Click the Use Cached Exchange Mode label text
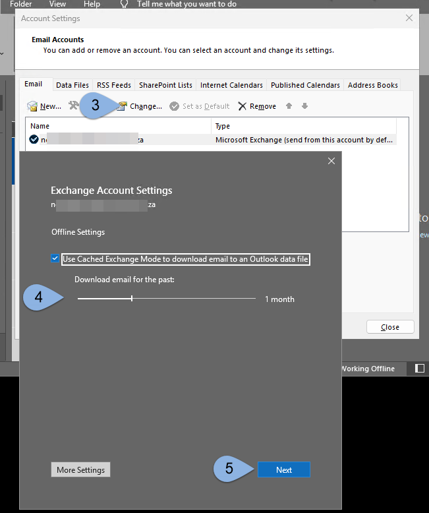Viewport: 429px width, 513px height. (185, 259)
